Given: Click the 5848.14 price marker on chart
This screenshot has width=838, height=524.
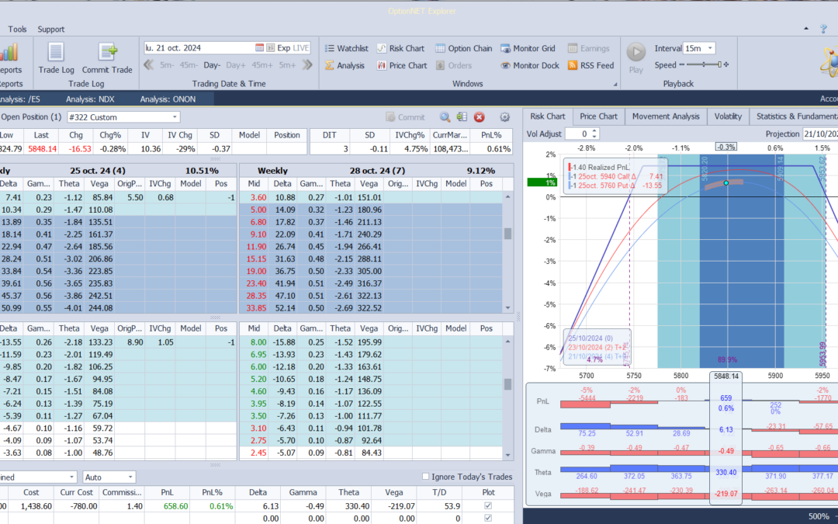Looking at the screenshot, I should point(725,376).
